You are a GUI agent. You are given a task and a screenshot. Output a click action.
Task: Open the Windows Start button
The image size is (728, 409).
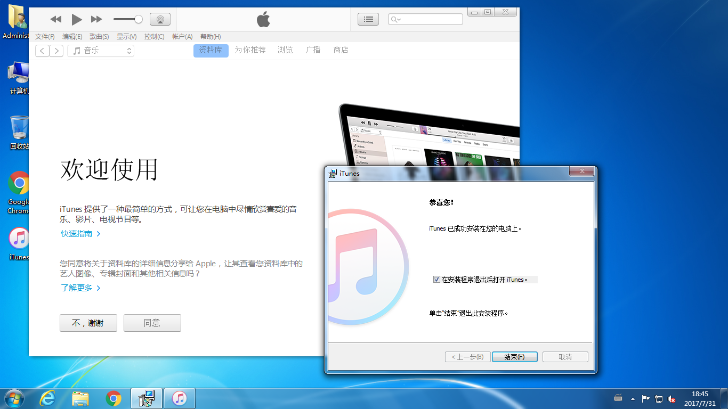click(13, 398)
